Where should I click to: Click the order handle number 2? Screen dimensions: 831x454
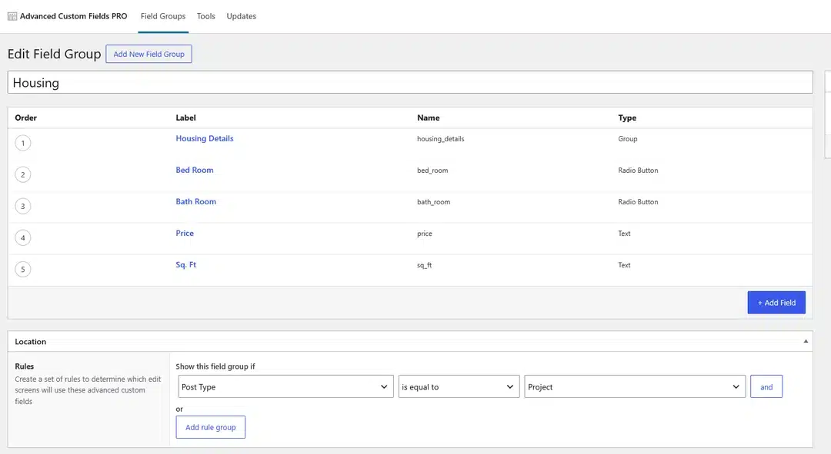click(x=23, y=174)
